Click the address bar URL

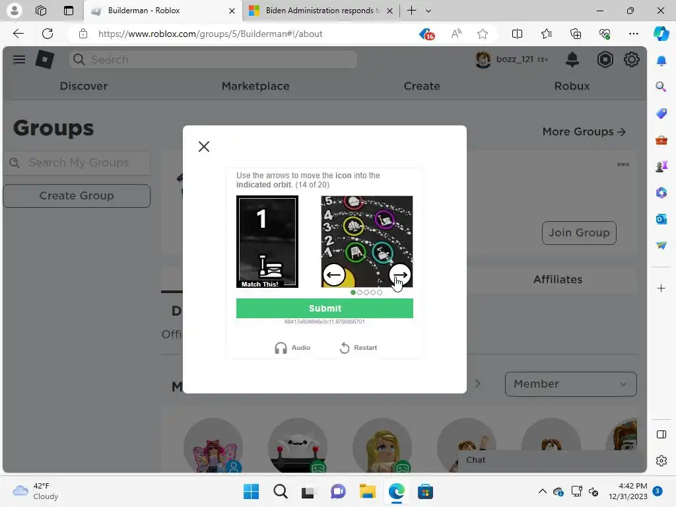click(210, 34)
